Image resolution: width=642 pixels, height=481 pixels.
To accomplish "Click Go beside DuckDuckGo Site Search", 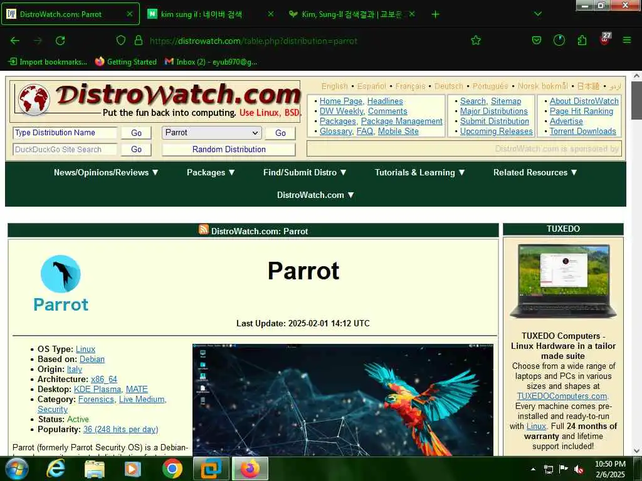I will click(136, 149).
